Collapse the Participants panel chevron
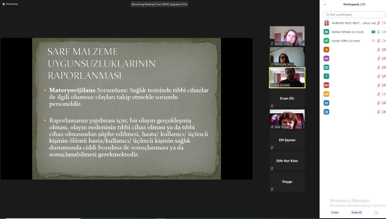 (324, 4)
